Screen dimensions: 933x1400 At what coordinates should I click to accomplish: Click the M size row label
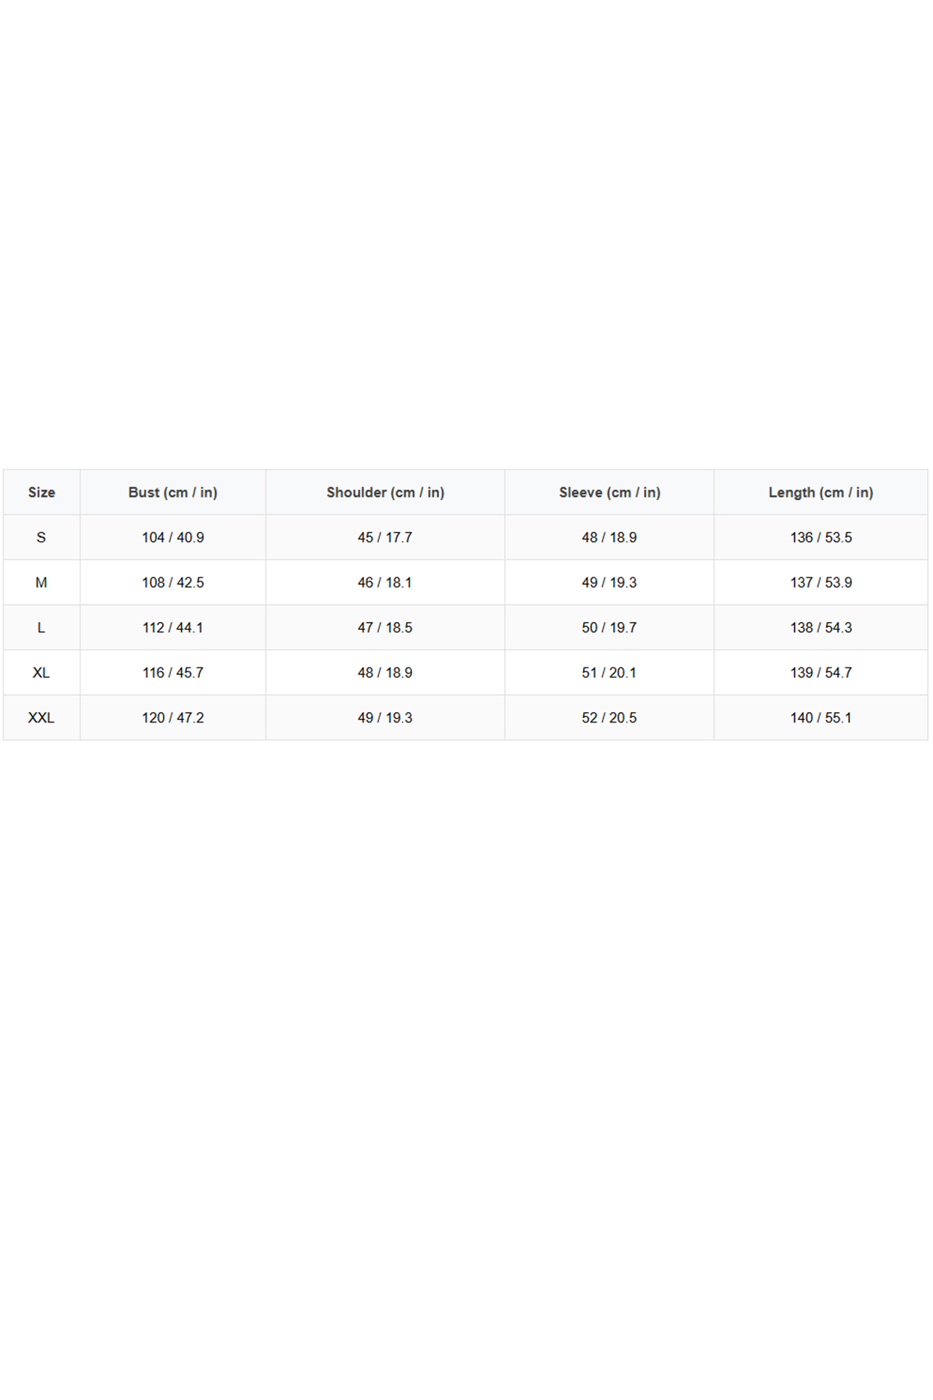click(41, 582)
